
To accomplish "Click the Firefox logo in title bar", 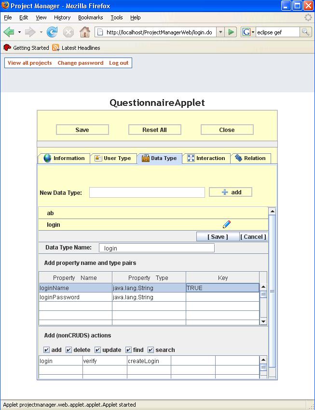I will click(x=5, y=5).
